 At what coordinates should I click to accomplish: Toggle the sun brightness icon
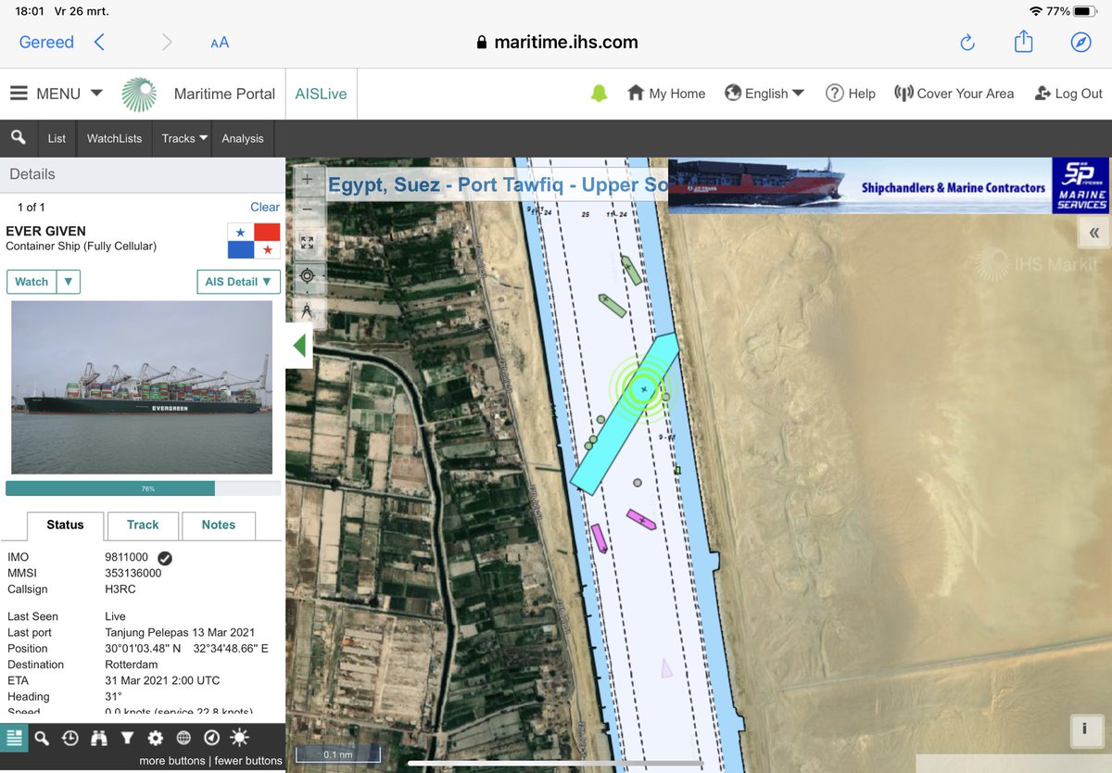tap(240, 738)
